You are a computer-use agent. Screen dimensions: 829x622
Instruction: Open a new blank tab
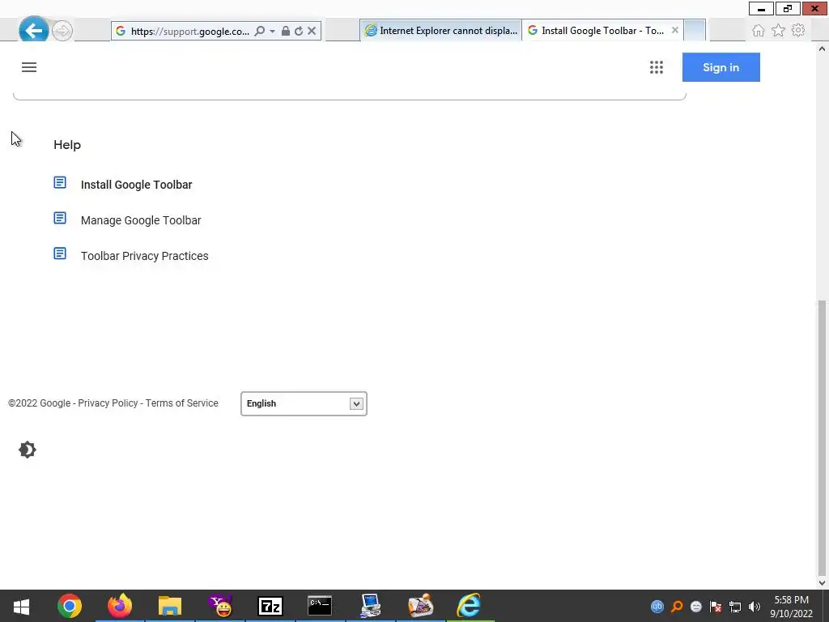(x=695, y=31)
